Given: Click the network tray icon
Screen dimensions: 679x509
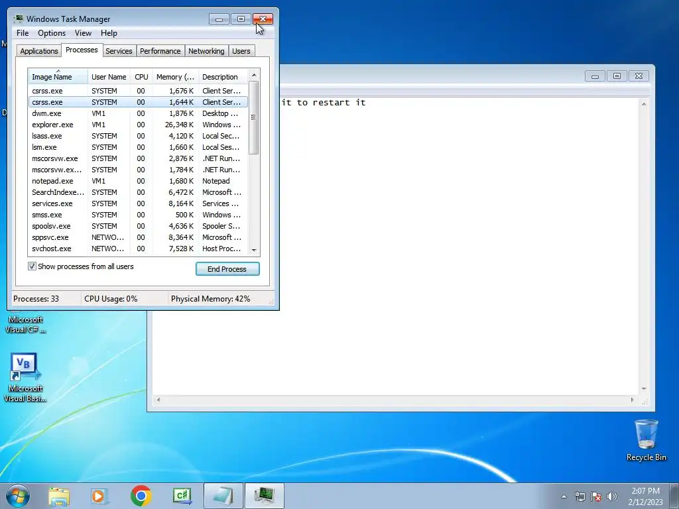Looking at the screenshot, I should tap(580, 496).
